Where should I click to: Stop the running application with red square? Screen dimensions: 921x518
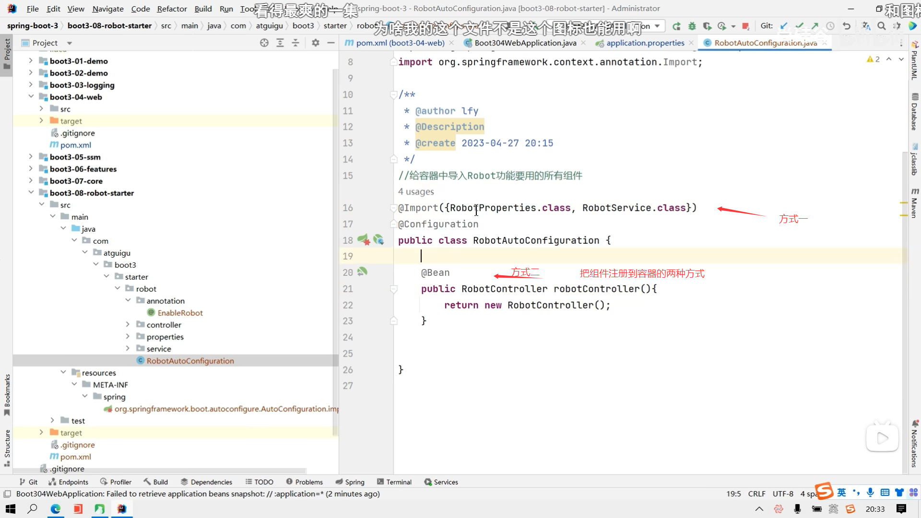click(745, 26)
